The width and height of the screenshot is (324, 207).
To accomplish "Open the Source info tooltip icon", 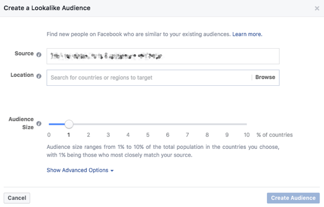I will tap(39, 55).
